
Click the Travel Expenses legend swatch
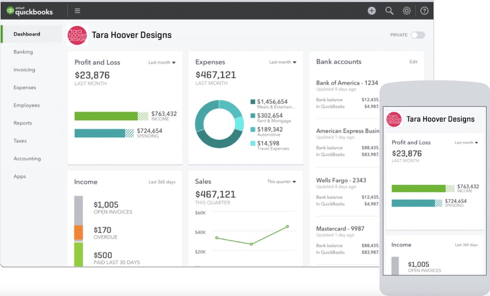tap(253, 144)
